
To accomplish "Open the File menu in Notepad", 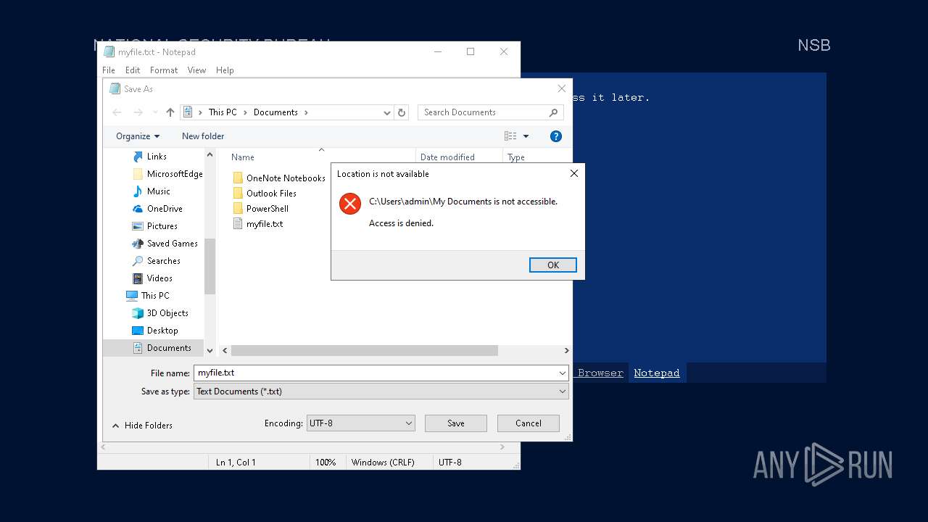I will pyautogui.click(x=109, y=70).
